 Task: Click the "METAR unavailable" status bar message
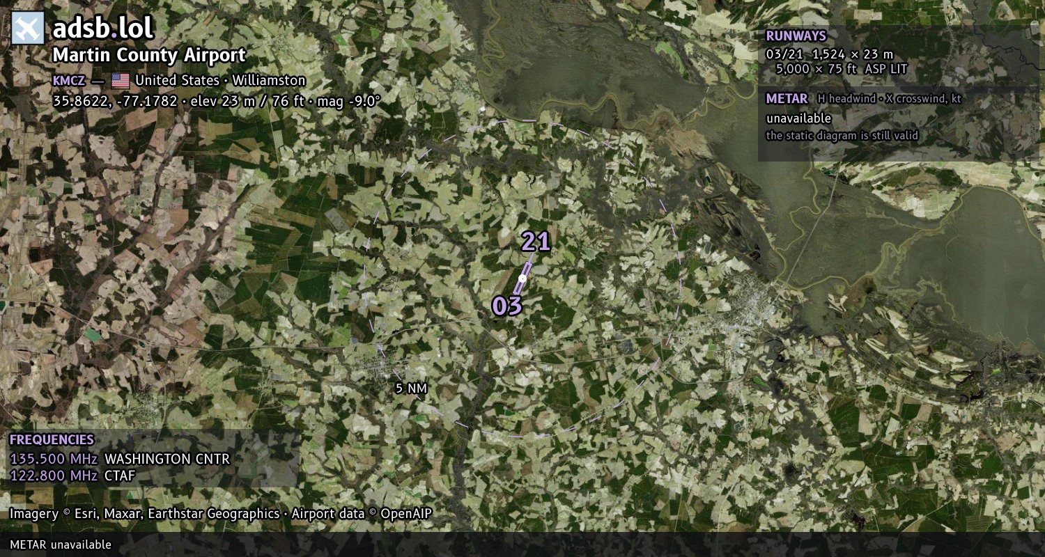click(61, 544)
